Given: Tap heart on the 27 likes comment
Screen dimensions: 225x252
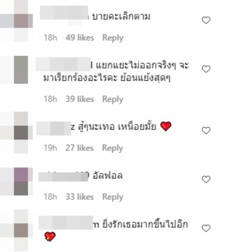Looking at the screenshot, I should tap(206, 130).
